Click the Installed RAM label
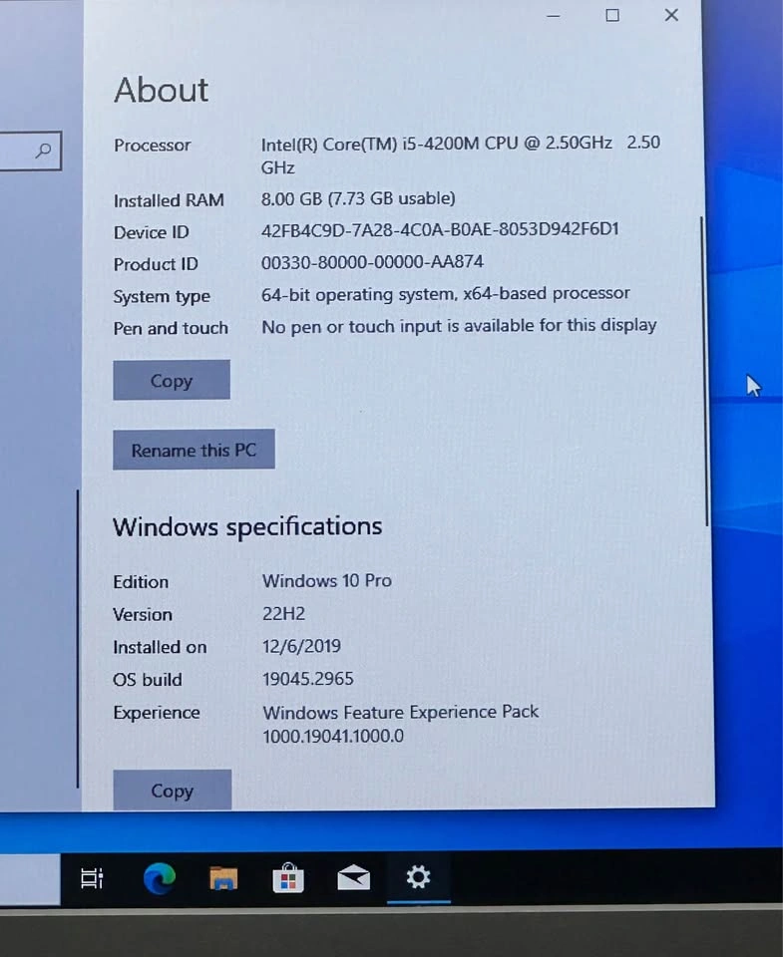 (x=169, y=200)
